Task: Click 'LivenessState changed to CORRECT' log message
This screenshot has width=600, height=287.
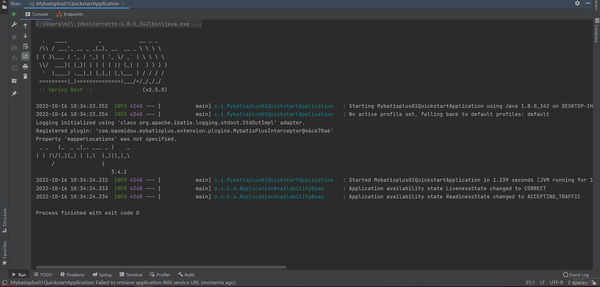Action: point(447,189)
